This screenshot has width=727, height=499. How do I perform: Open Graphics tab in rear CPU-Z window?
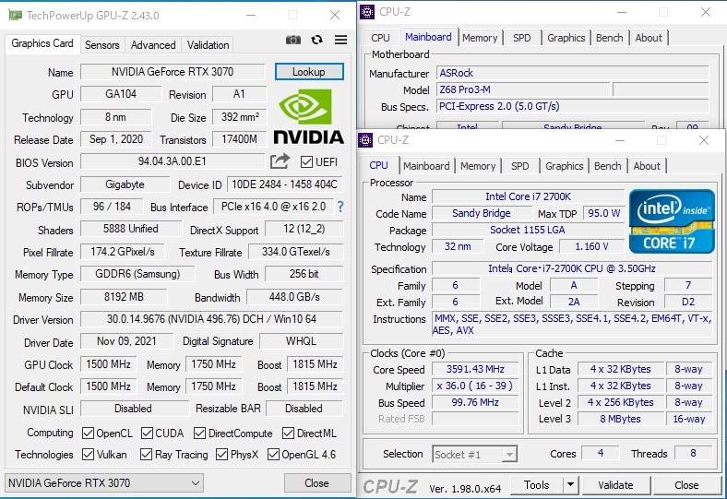(x=566, y=38)
